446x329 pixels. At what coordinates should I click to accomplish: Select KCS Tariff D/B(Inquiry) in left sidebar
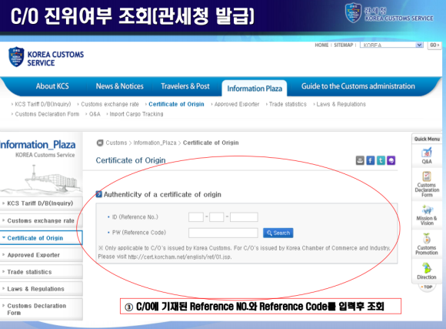pyautogui.click(x=42, y=203)
